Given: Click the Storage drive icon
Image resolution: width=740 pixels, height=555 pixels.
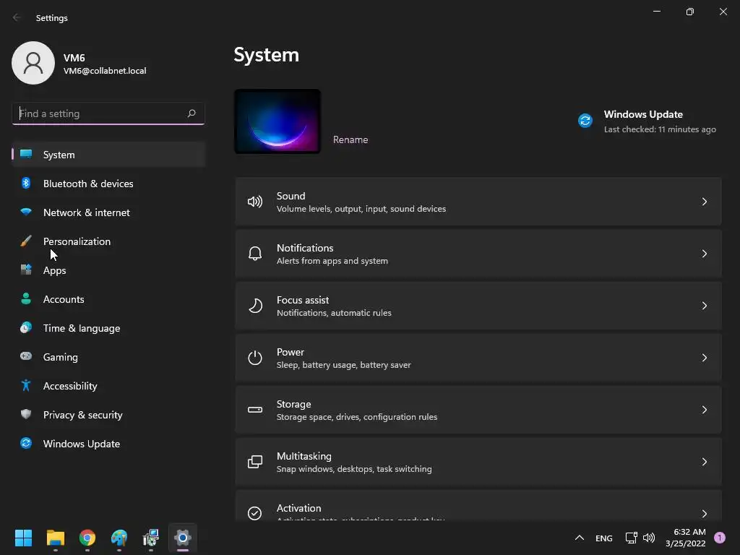Looking at the screenshot, I should coord(255,410).
